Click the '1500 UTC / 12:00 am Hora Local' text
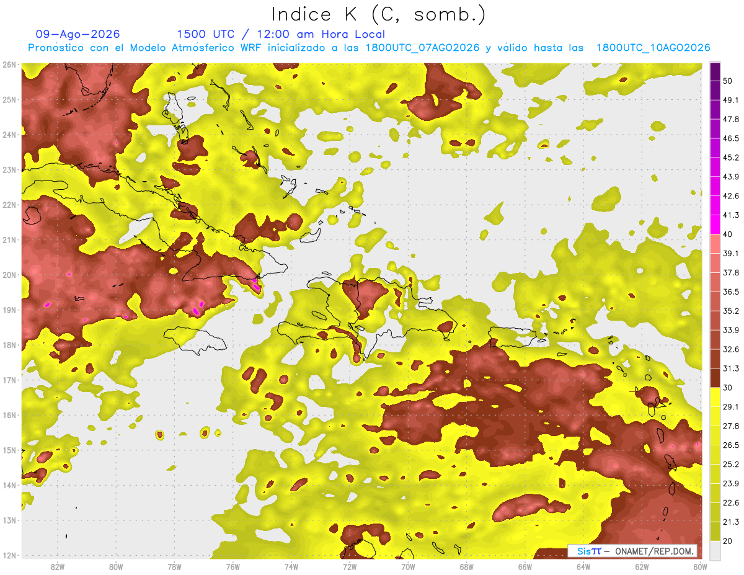Image resolution: width=744 pixels, height=575 pixels. [281, 34]
